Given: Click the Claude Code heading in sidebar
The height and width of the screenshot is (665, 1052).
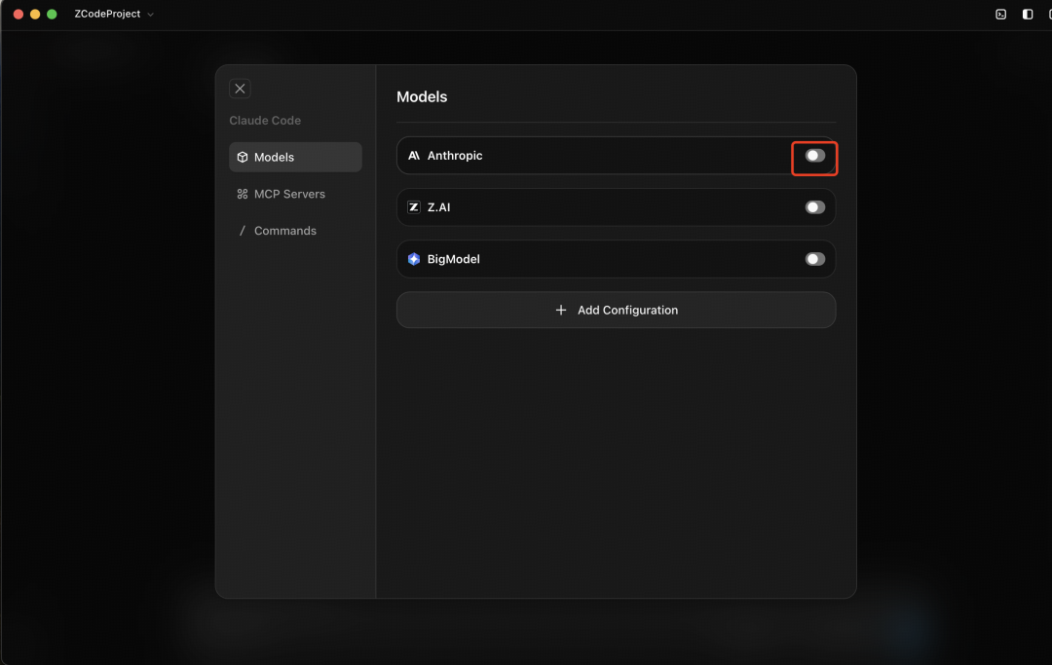Looking at the screenshot, I should point(265,121).
